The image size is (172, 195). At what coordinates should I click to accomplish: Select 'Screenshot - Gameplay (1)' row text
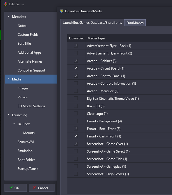pyautogui.click(x=106, y=167)
